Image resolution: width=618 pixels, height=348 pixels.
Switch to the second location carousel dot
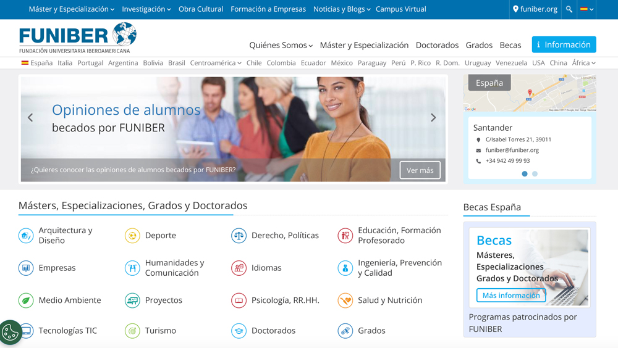tap(535, 174)
